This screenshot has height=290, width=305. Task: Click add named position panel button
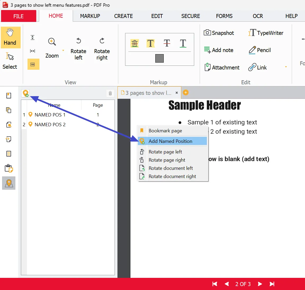point(25,93)
